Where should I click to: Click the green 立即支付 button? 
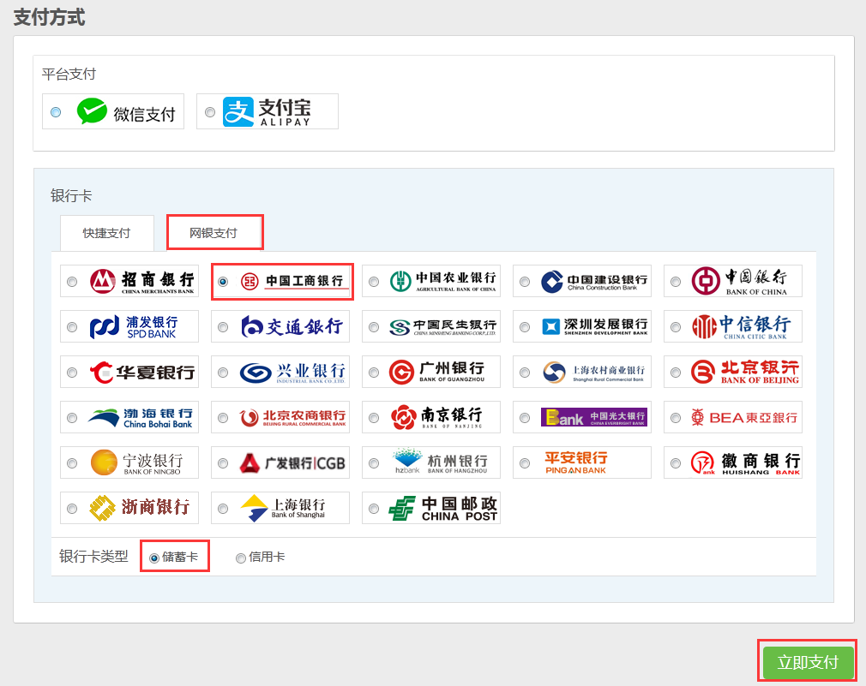[x=808, y=662]
